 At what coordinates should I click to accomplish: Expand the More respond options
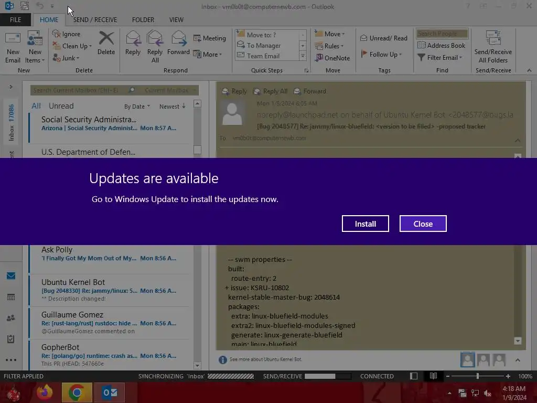[x=208, y=54]
